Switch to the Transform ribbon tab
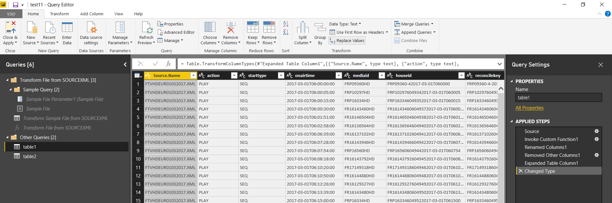This screenshot has height=203, width=612. click(x=59, y=14)
